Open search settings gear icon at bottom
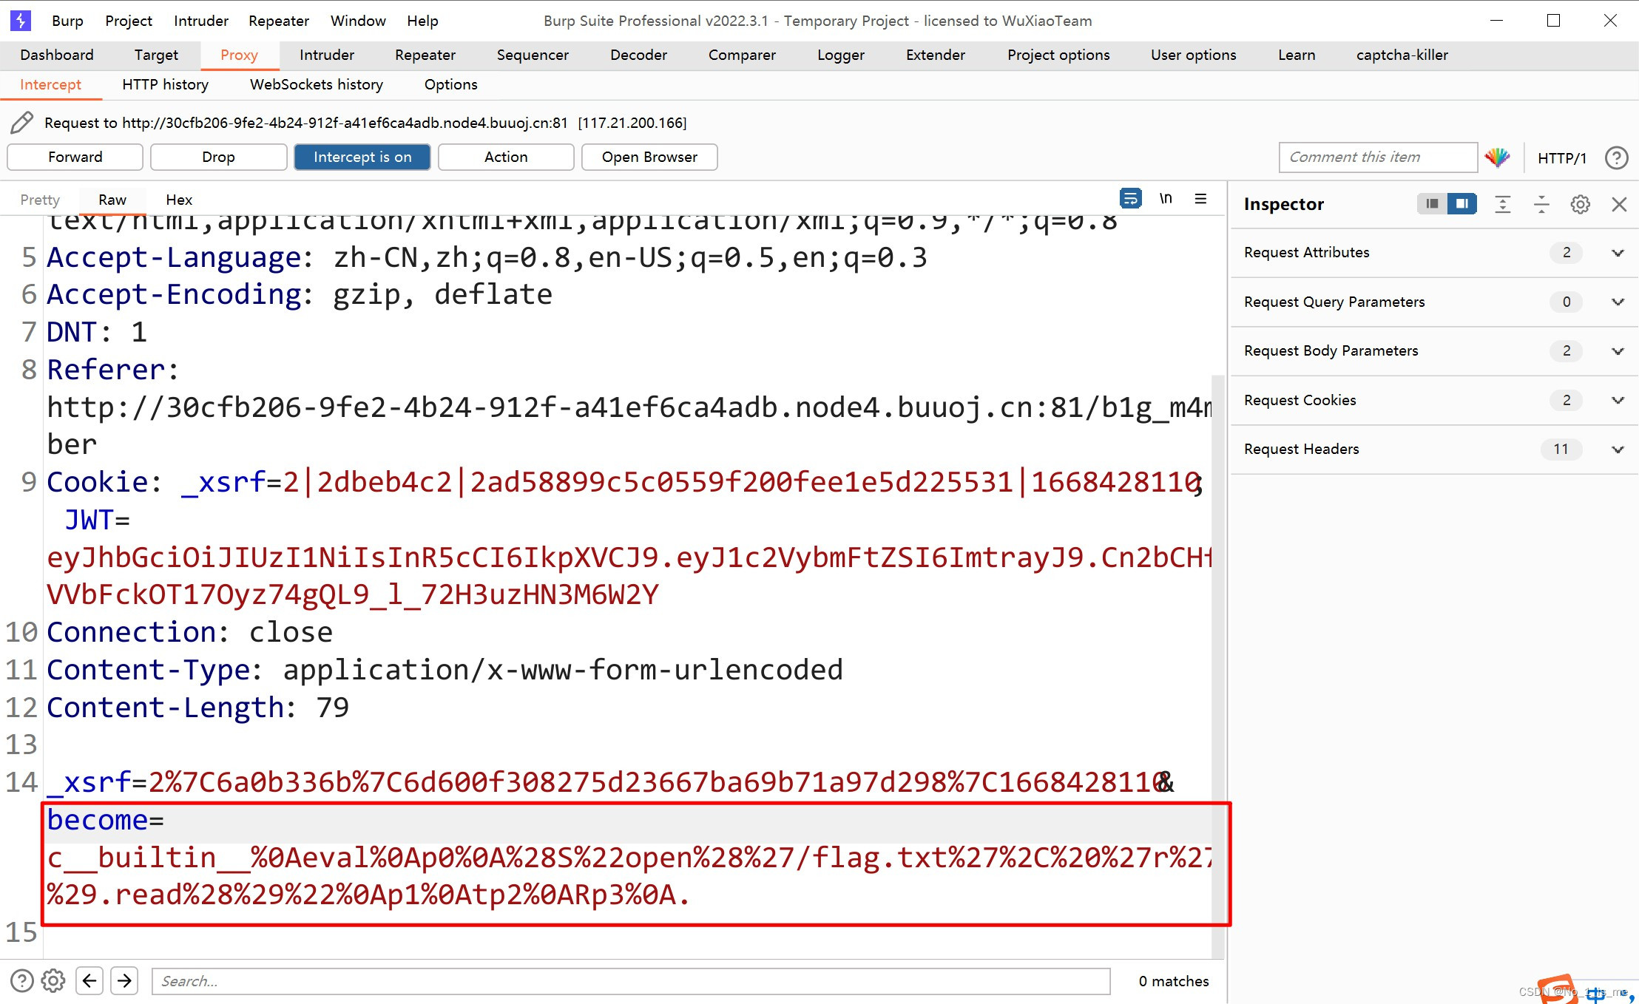The height and width of the screenshot is (1004, 1639). pos(53,980)
